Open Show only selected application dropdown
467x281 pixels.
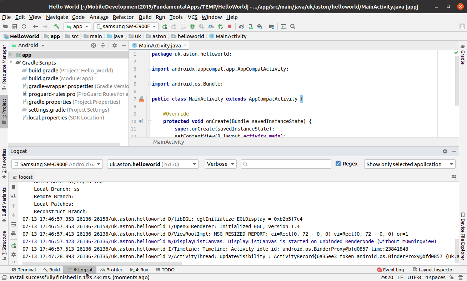[410, 164]
